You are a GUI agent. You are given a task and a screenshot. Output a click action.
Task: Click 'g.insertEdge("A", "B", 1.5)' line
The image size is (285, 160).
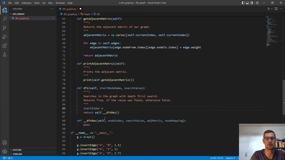pos(99,145)
